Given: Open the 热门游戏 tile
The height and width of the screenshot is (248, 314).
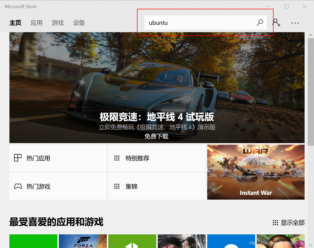Looking at the screenshot, I should click(58, 186).
